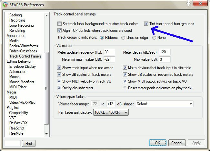Open Loop Recording preferences
Image resolution: width=210 pixels, height=151 pixels.
pyautogui.click(x=21, y=25)
